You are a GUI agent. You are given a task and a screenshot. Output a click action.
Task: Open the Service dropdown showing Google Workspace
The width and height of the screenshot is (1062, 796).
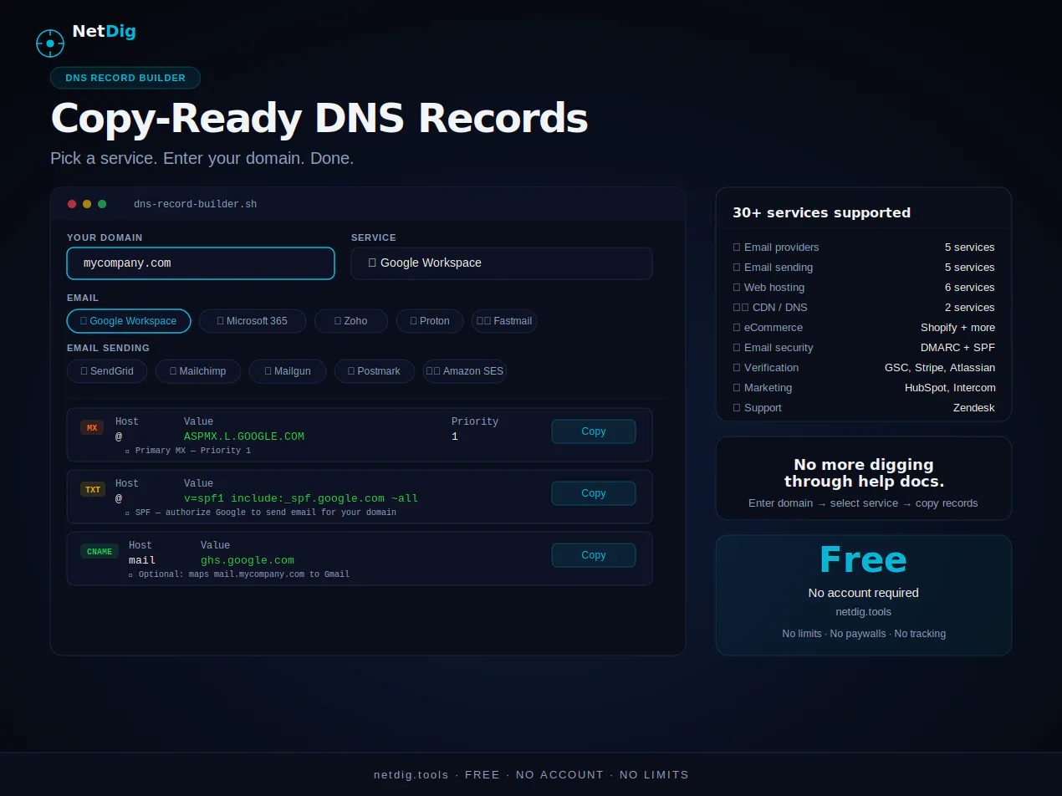502,263
